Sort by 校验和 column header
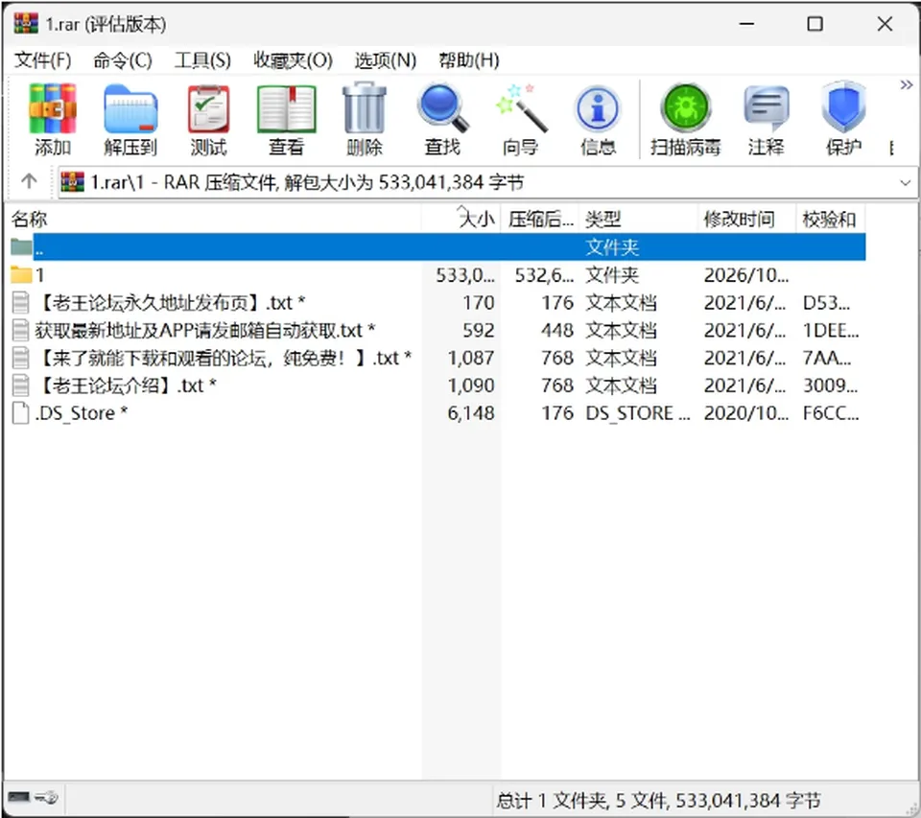Screen dimensions: 921x818 831,219
